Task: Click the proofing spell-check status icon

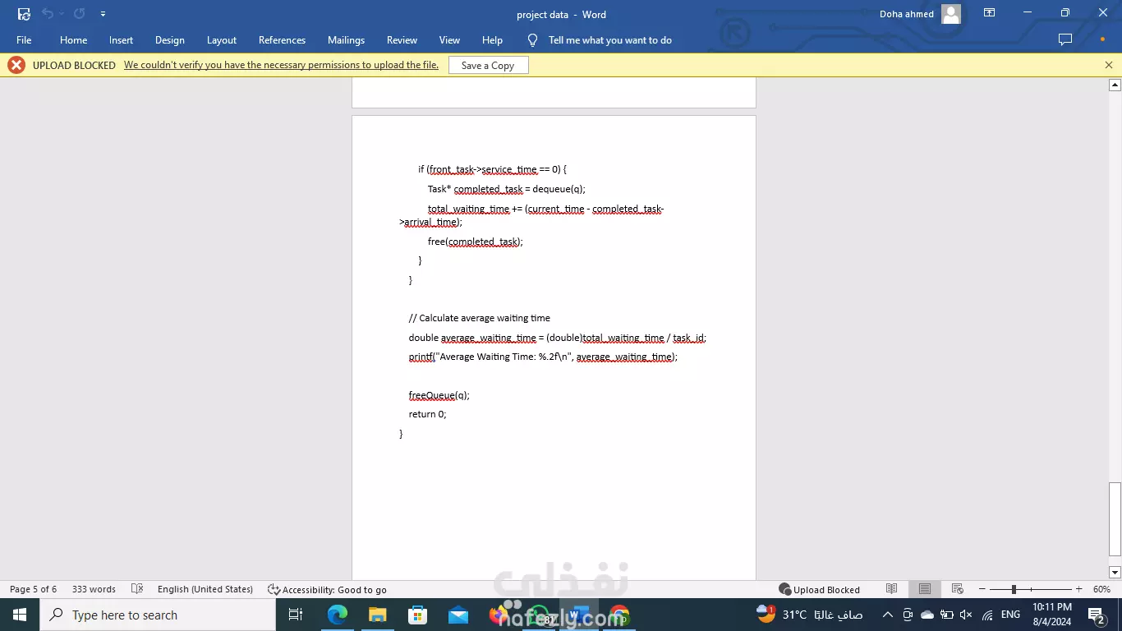Action: [137, 589]
